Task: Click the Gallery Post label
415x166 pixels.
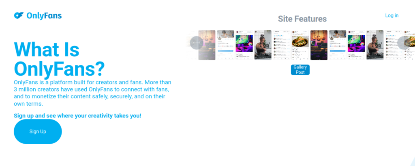Action: click(x=300, y=70)
